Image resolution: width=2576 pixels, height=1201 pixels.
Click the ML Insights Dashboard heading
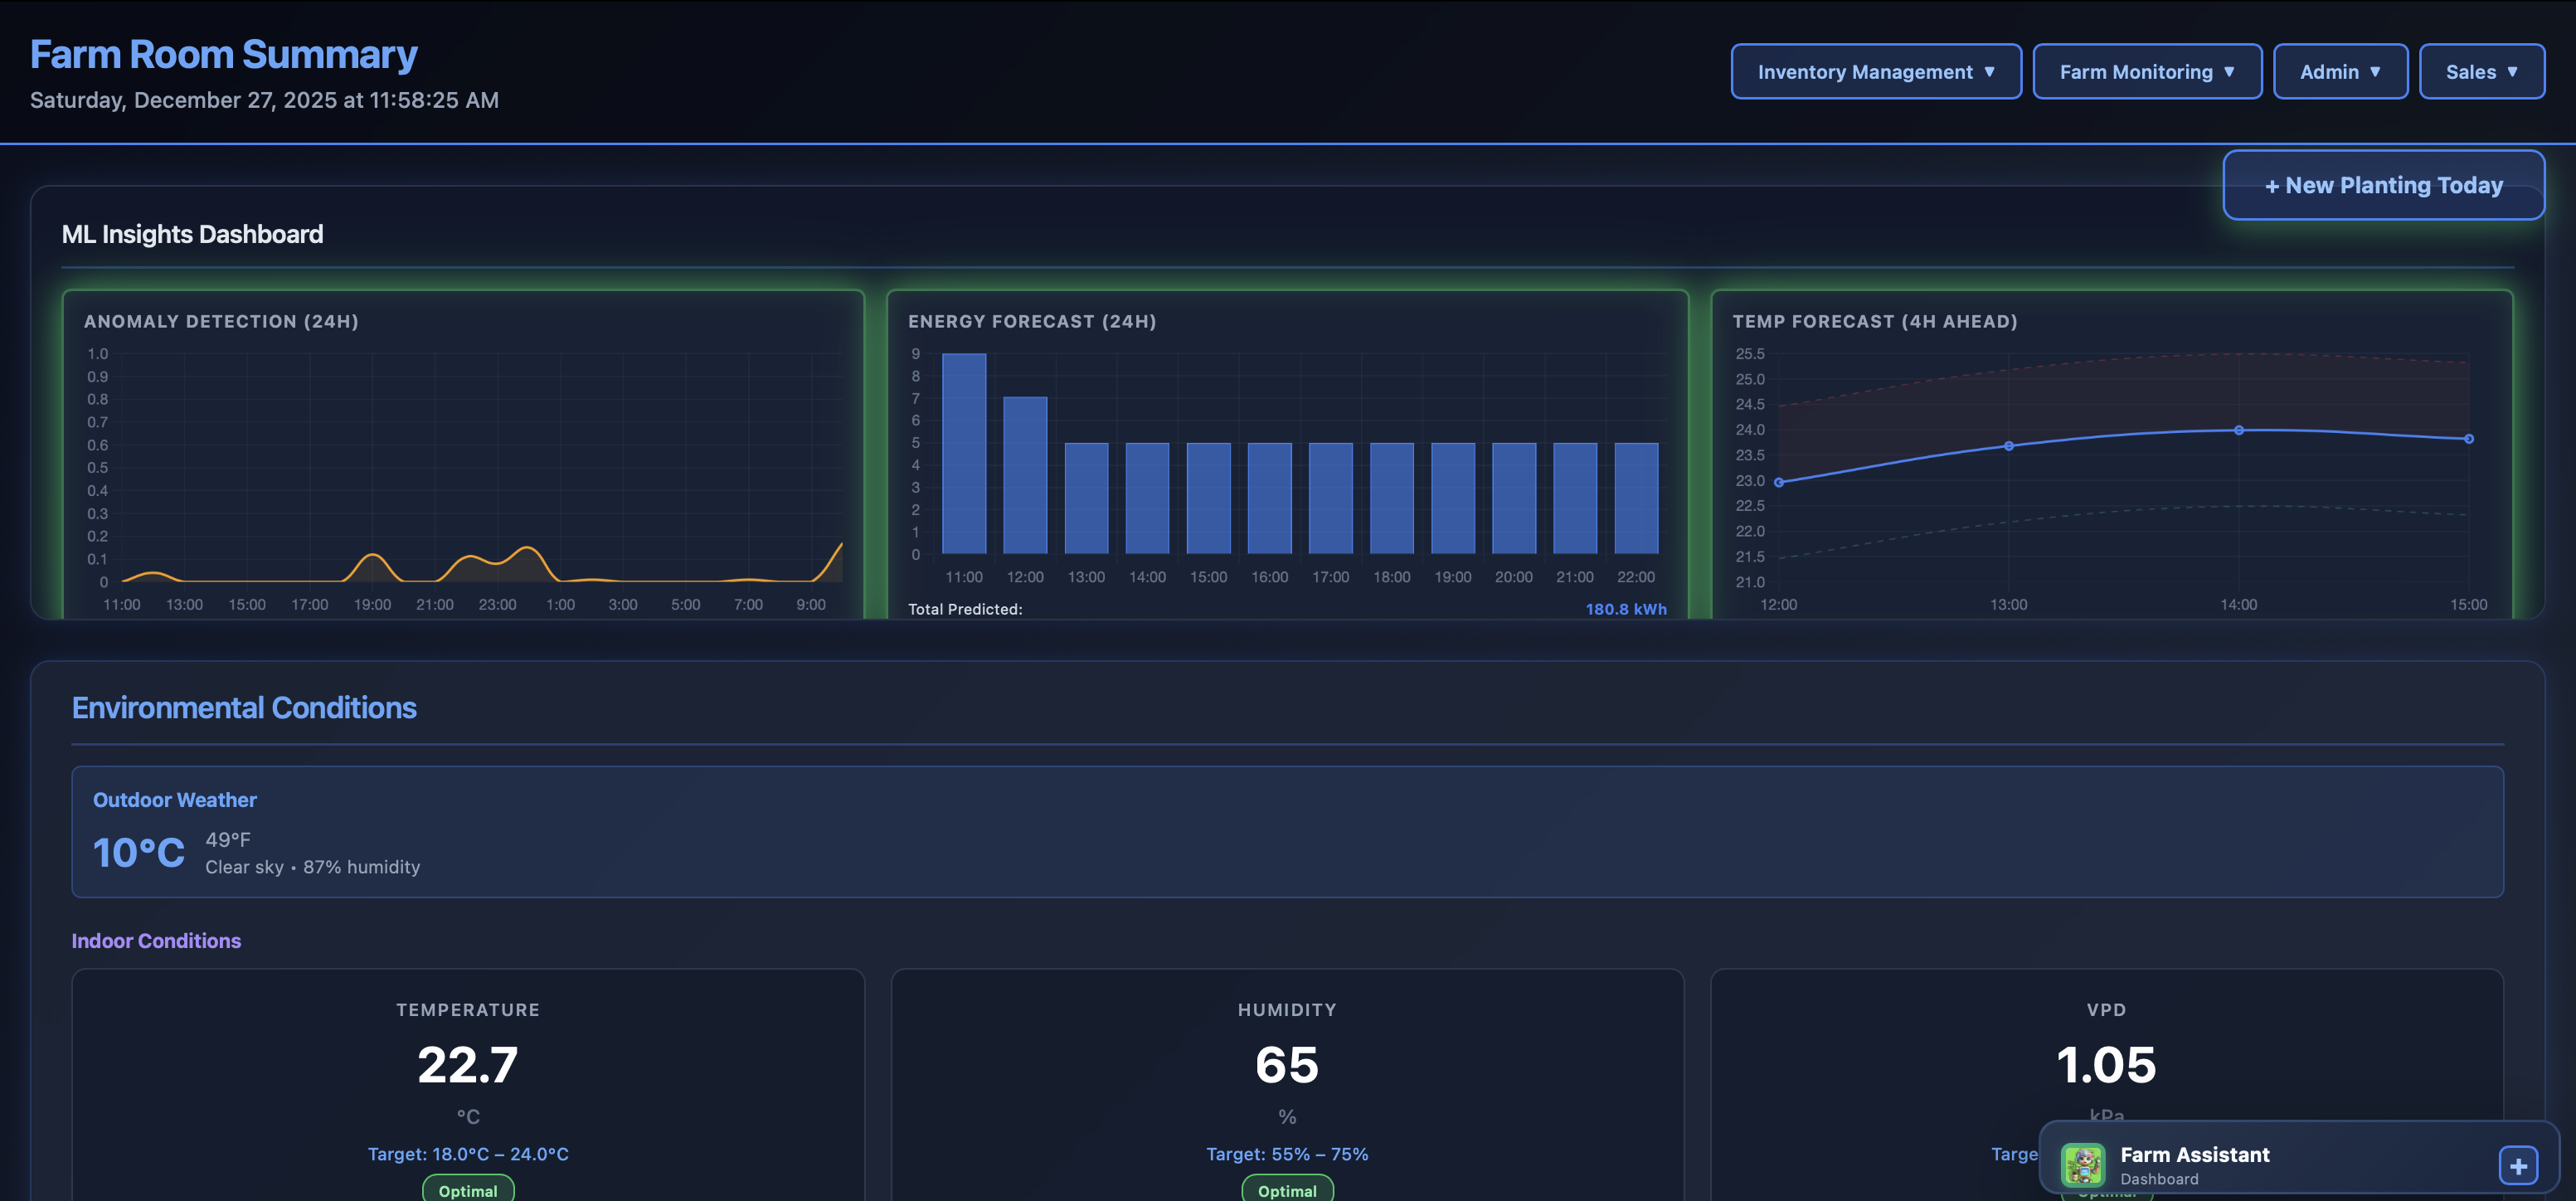pyautogui.click(x=192, y=234)
